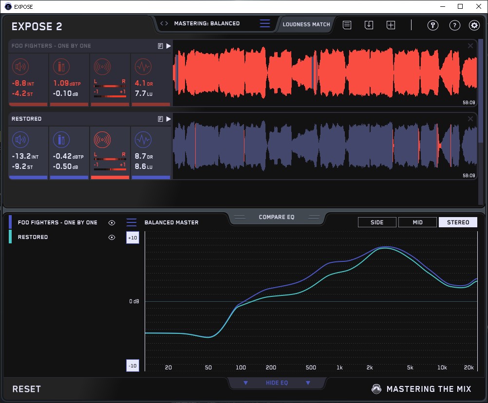This screenshot has height=403, width=488.
Task: Click the loudness speaker icon for Restored track
Action: tap(20, 140)
